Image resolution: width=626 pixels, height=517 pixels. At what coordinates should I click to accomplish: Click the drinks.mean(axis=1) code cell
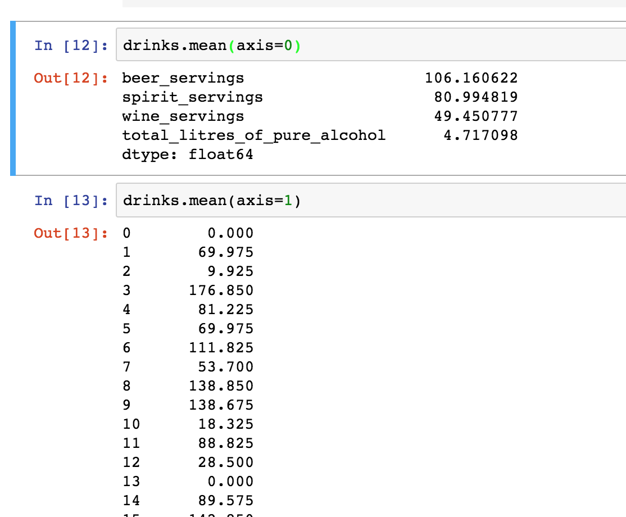[371, 200]
